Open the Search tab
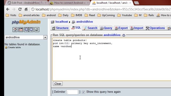The height and width of the screenshot is (96, 171). [x=90, y=28]
